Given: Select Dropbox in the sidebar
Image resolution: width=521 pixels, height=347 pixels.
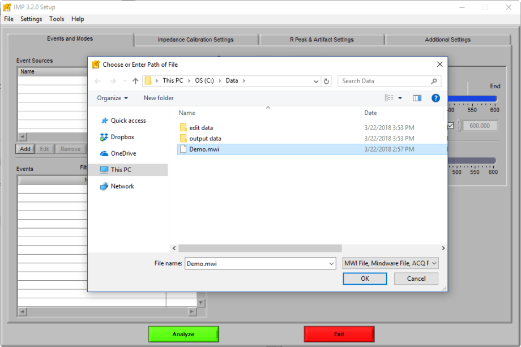Looking at the screenshot, I should click(x=122, y=136).
